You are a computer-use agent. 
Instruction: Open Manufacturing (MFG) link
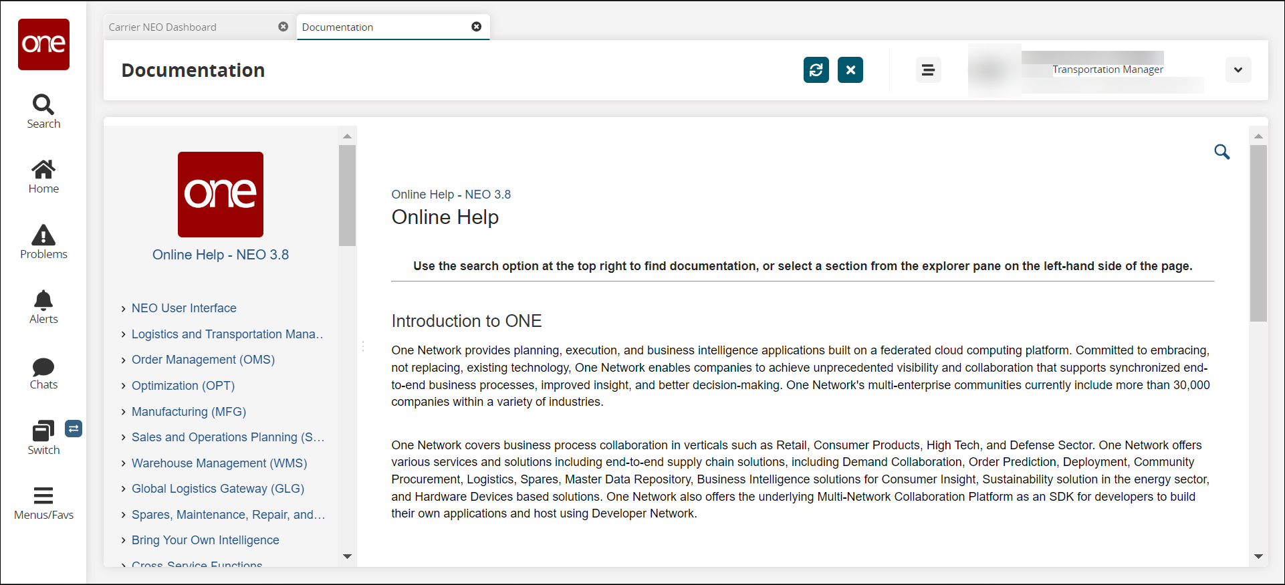(189, 412)
